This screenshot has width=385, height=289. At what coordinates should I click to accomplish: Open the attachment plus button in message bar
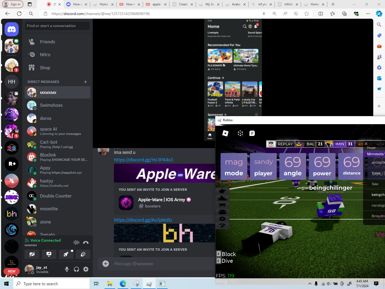tap(106, 264)
